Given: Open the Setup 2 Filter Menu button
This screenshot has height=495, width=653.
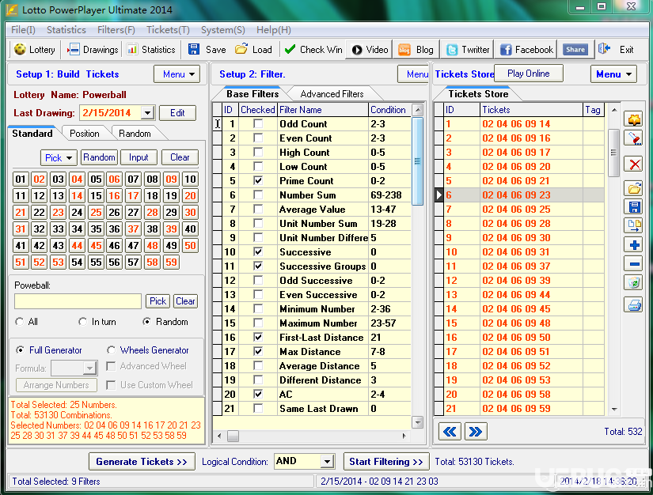Looking at the screenshot, I should tap(413, 74).
